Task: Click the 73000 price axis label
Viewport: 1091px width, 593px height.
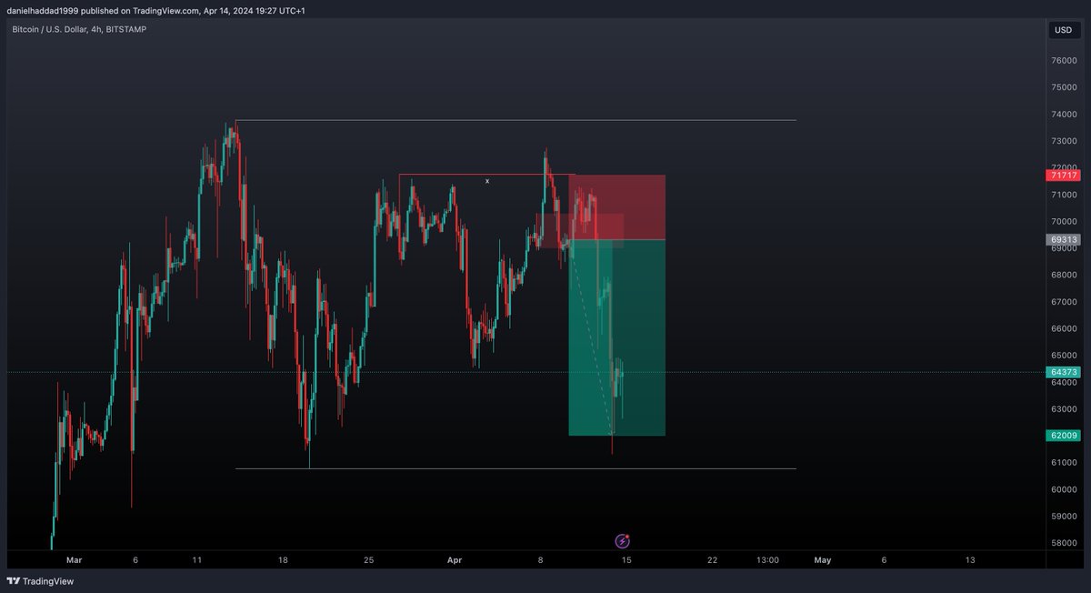Action: click(x=1065, y=141)
